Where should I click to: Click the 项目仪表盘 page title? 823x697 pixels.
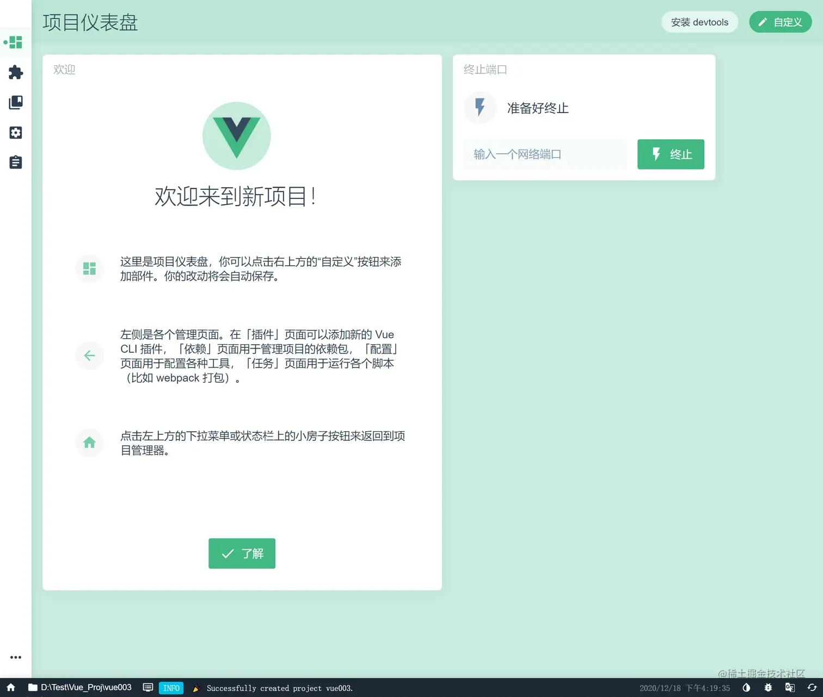90,22
